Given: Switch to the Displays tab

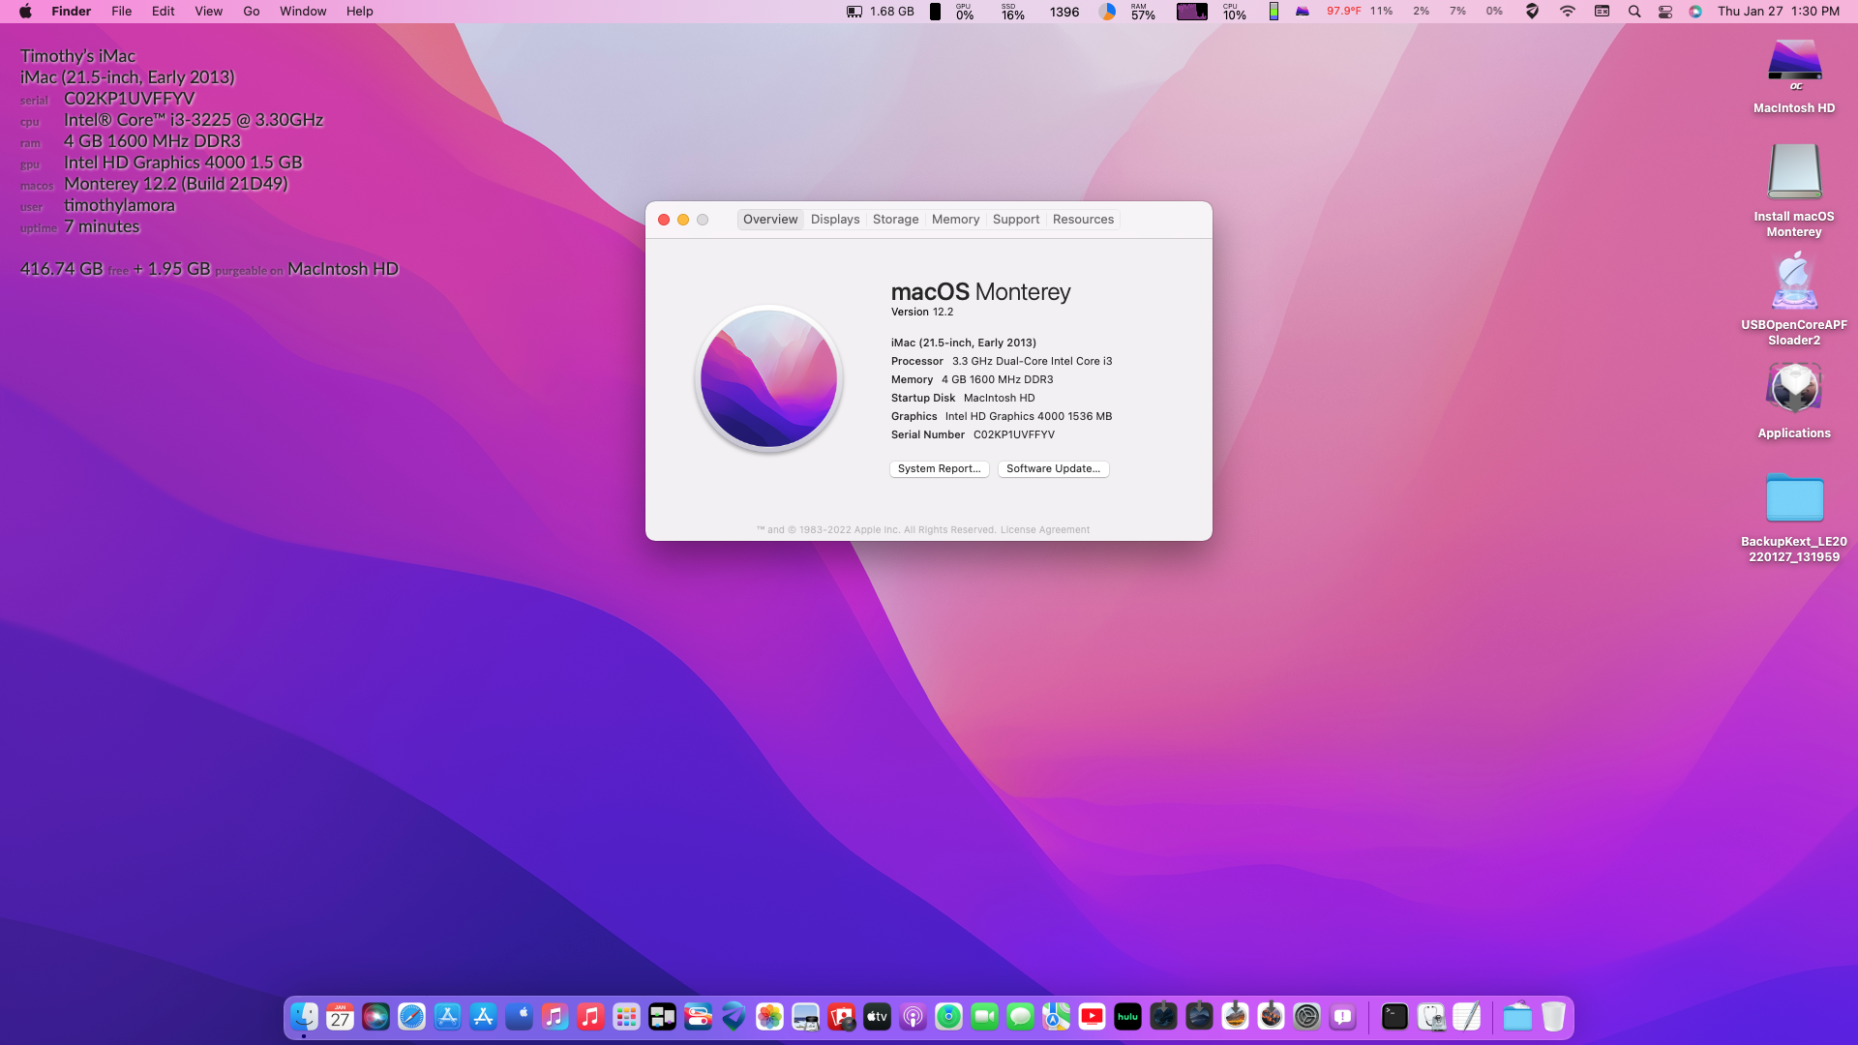Looking at the screenshot, I should pyautogui.click(x=835, y=220).
